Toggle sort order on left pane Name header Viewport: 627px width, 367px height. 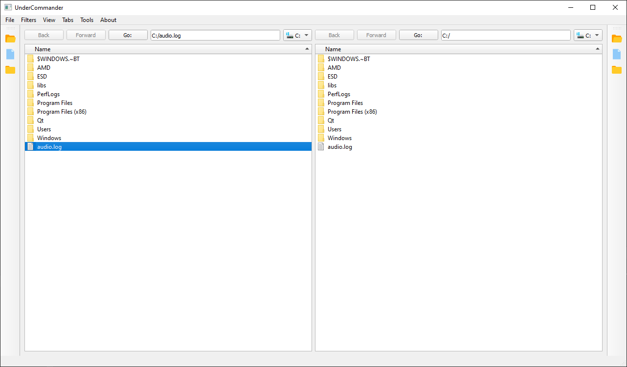pyautogui.click(x=168, y=49)
